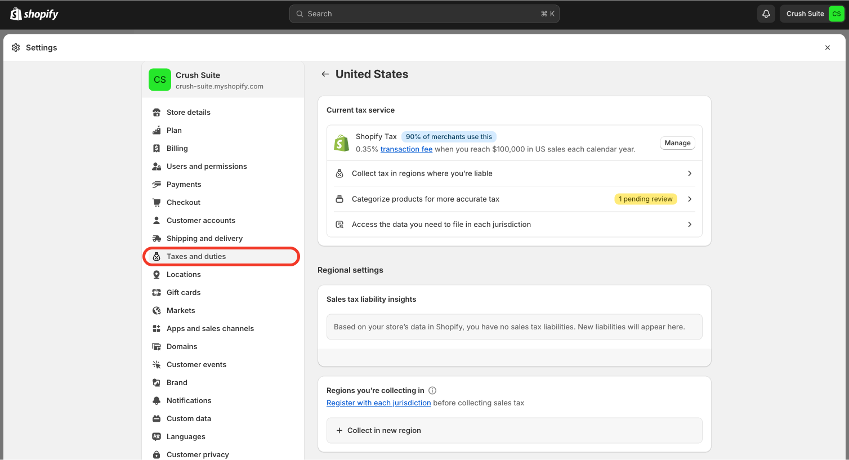
Task: Click the Customer events sparkle icon
Action: click(x=157, y=365)
